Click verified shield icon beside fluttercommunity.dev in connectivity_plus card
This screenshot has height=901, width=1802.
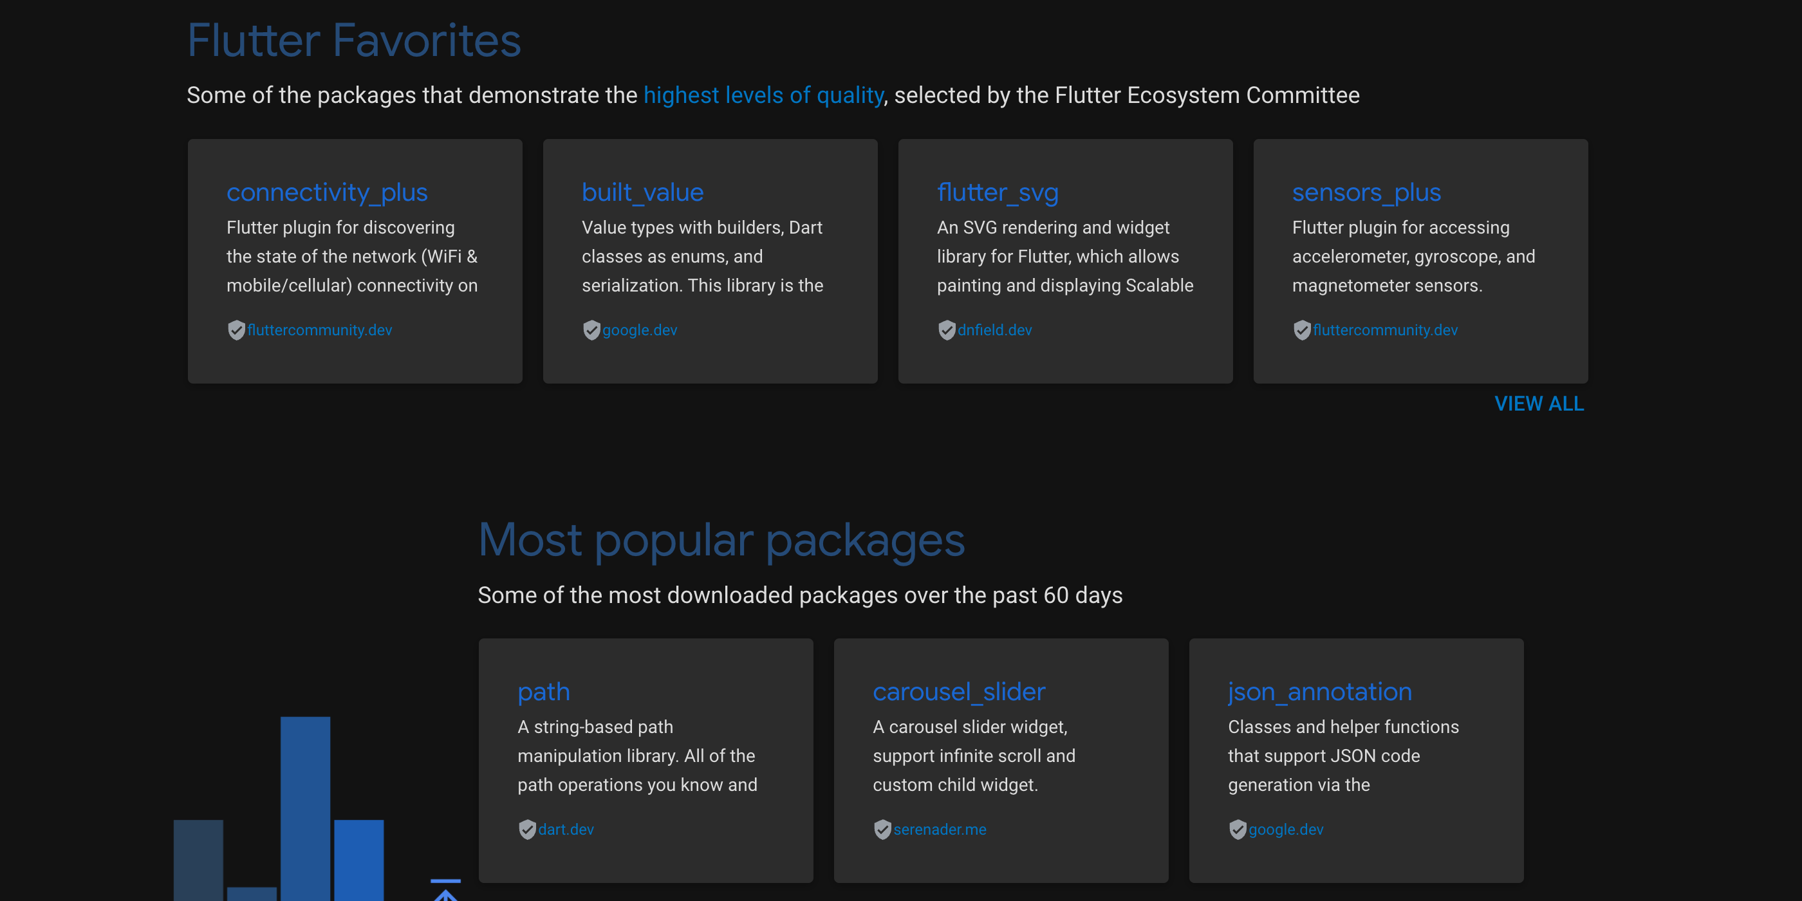point(236,330)
